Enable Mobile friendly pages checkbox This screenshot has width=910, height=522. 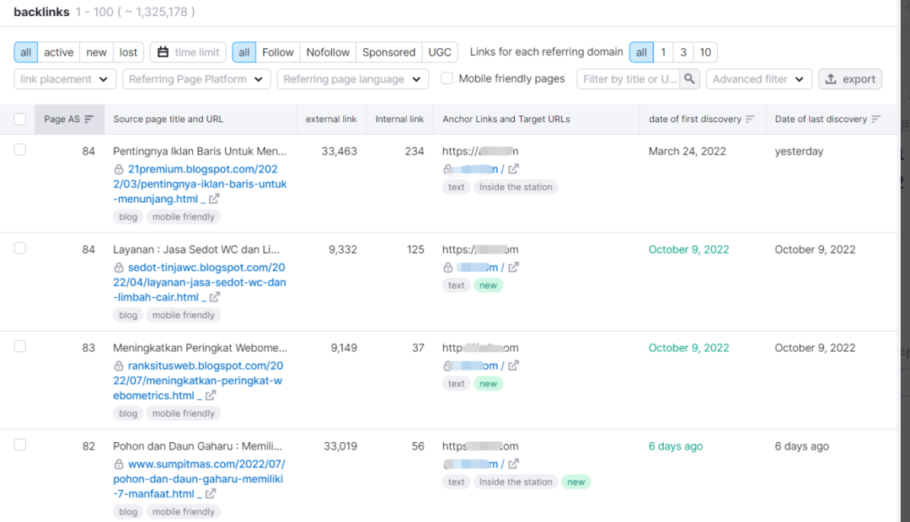(447, 78)
